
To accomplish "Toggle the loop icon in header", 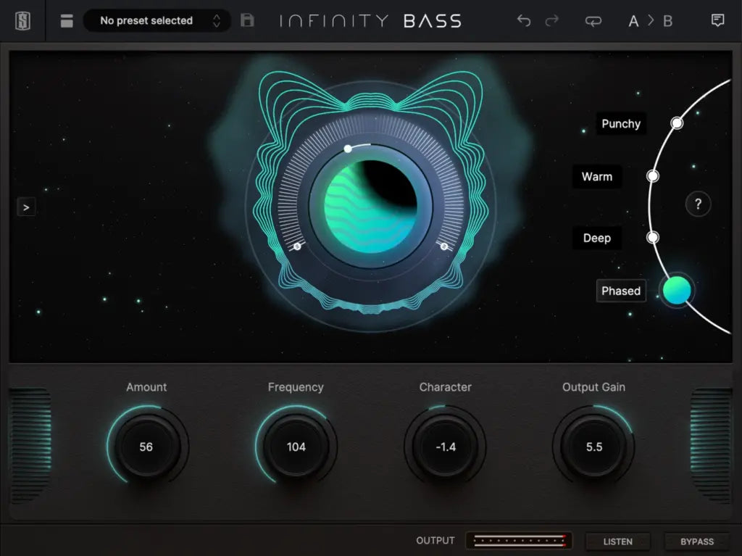I will pos(593,21).
